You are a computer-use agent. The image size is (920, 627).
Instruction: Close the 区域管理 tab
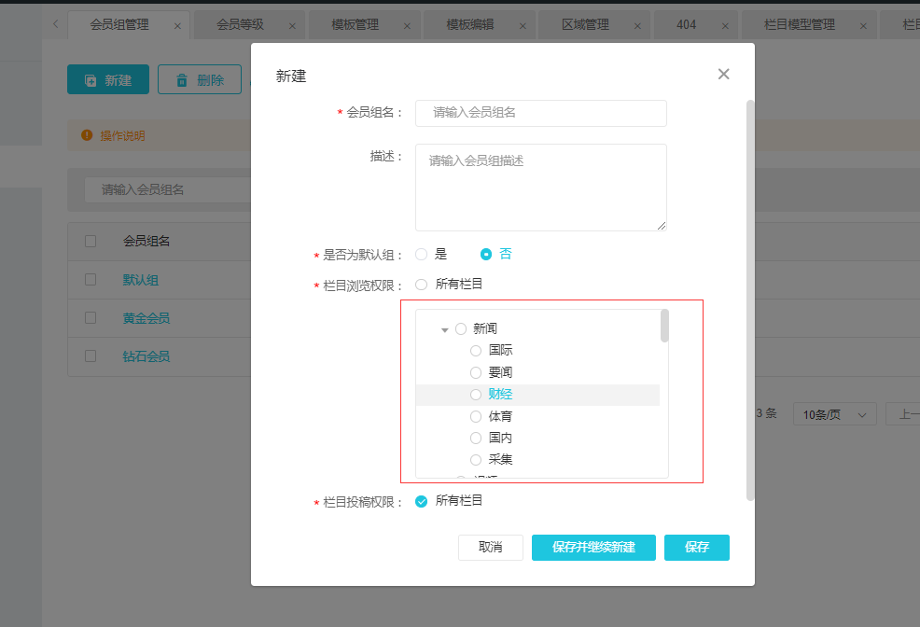[x=638, y=26]
